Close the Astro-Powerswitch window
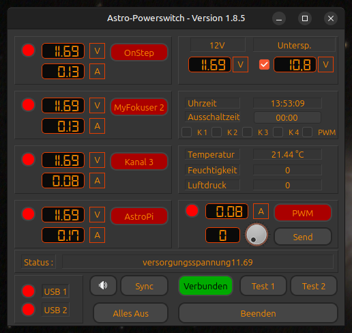The image size is (352, 333). (x=331, y=18)
